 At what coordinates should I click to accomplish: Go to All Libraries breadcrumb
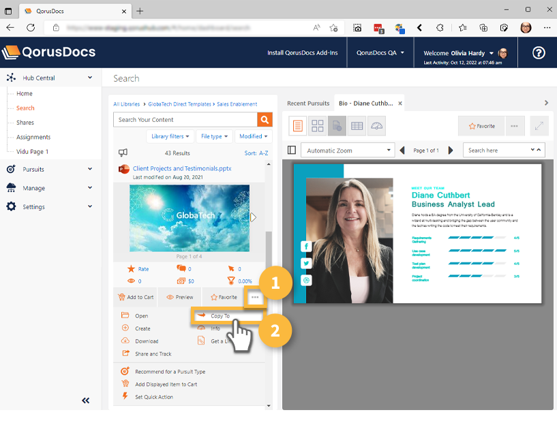point(126,104)
